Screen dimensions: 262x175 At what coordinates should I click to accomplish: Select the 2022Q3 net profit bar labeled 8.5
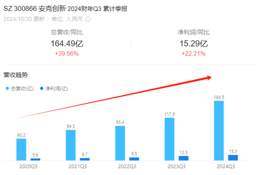click(x=134, y=159)
